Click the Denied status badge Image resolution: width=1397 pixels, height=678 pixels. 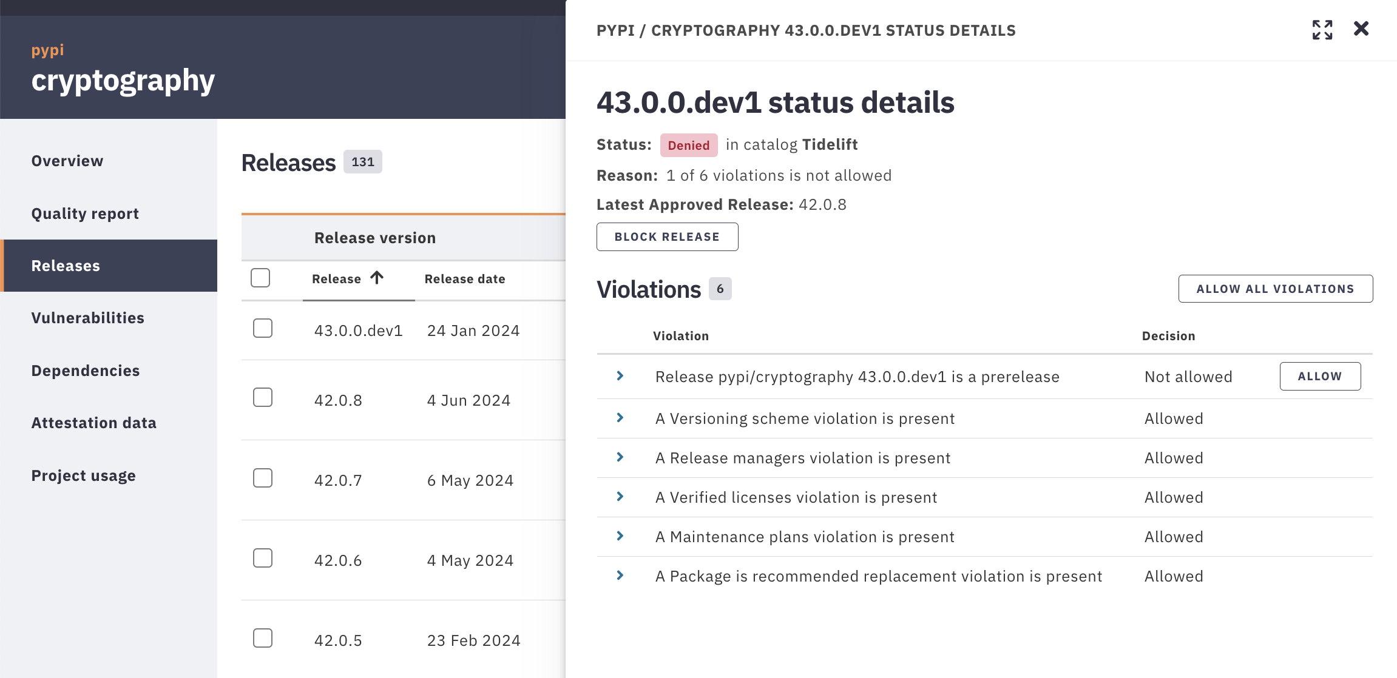coord(689,145)
